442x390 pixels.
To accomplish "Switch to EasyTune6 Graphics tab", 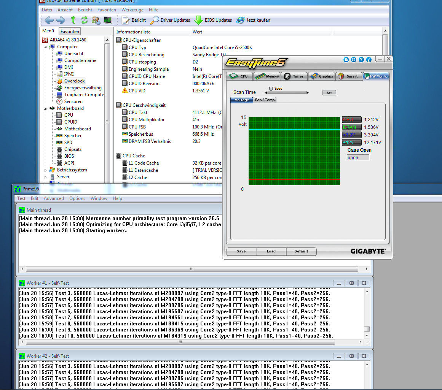I will pos(322,76).
